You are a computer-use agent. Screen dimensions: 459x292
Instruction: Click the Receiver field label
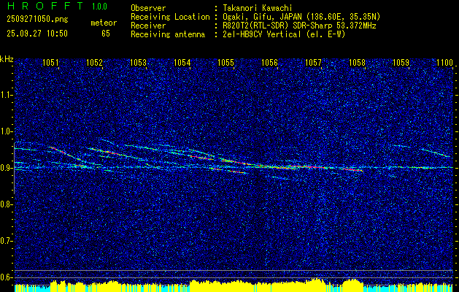148,26
